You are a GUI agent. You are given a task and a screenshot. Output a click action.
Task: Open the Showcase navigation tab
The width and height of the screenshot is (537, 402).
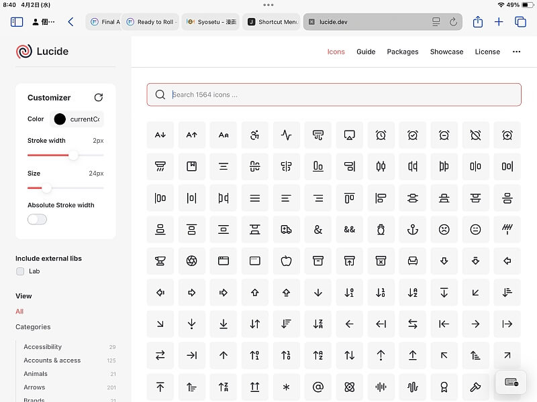(x=446, y=52)
